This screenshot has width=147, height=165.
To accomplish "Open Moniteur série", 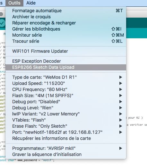I will [66, 35].
